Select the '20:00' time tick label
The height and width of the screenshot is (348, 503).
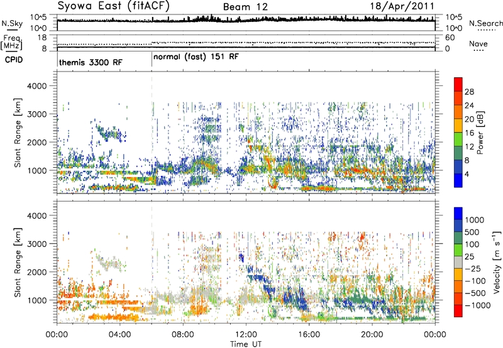372,335
